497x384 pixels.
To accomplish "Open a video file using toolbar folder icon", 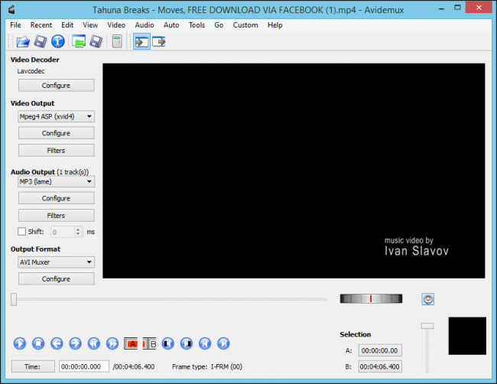I will [23, 41].
